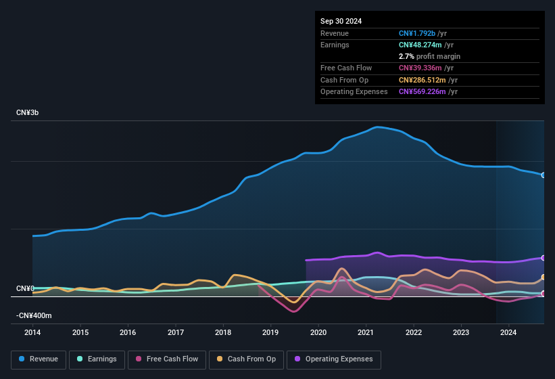The height and width of the screenshot is (379, 555).
Task: Click the blue Revenue legend dot
Action: pos(22,359)
